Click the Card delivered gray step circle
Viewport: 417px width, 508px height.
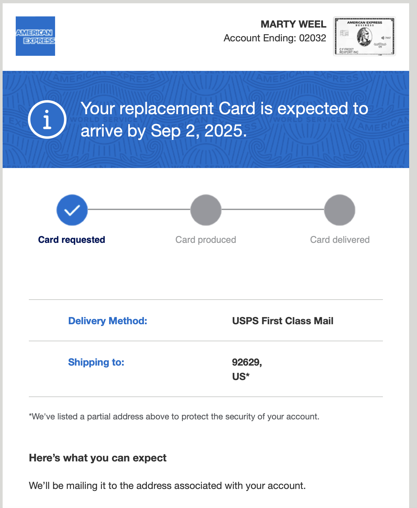pos(340,210)
